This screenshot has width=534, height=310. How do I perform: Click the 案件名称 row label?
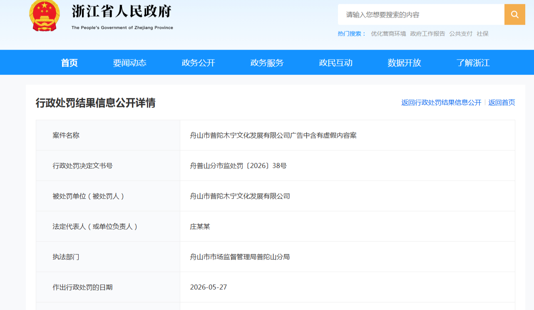(x=66, y=135)
